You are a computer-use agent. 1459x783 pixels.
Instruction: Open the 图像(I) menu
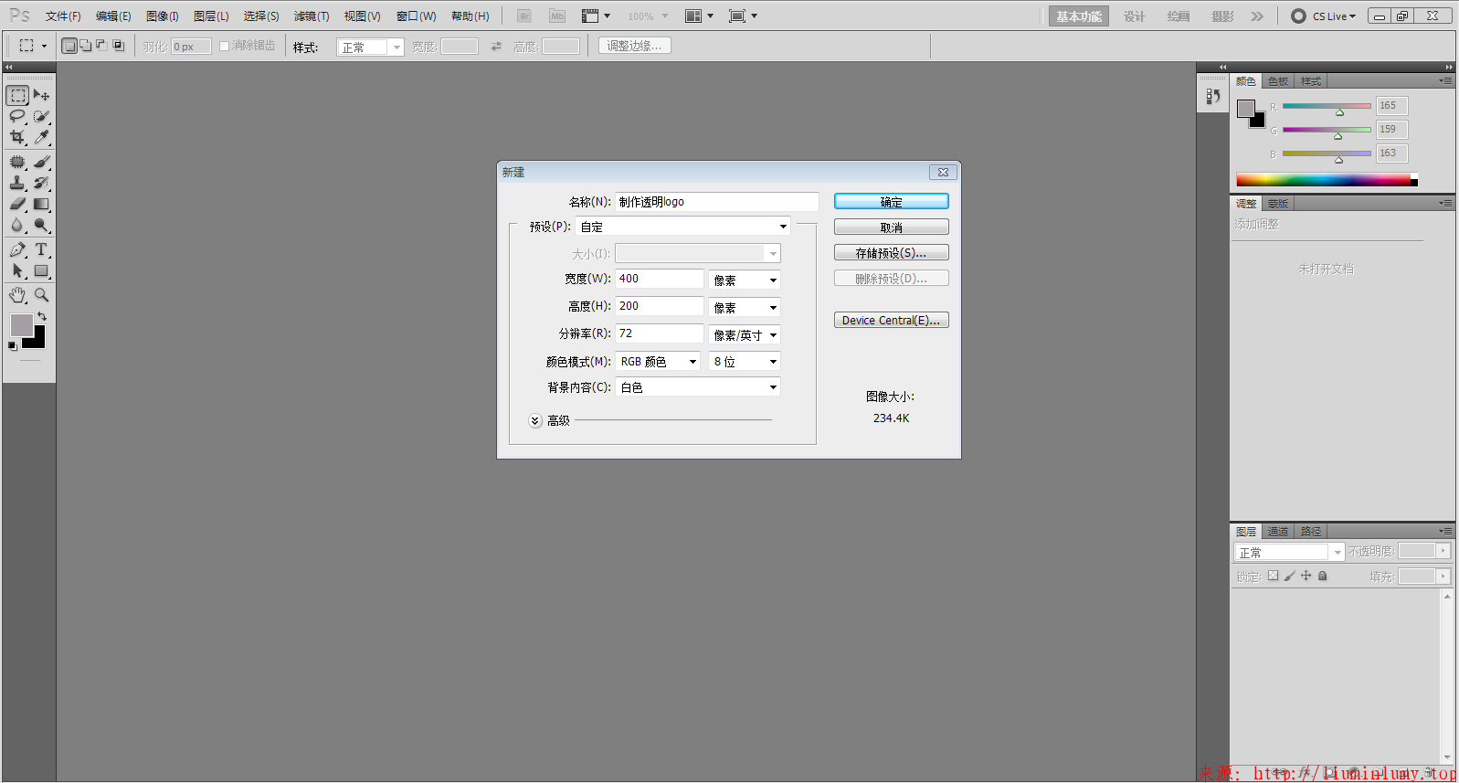click(x=162, y=16)
